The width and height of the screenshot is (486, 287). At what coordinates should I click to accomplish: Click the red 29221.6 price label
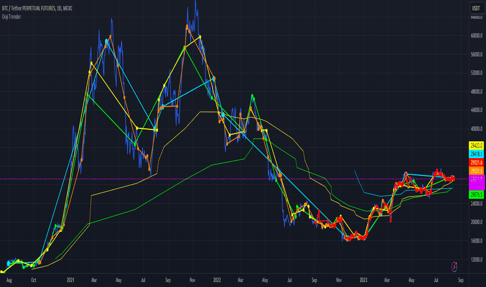477,162
